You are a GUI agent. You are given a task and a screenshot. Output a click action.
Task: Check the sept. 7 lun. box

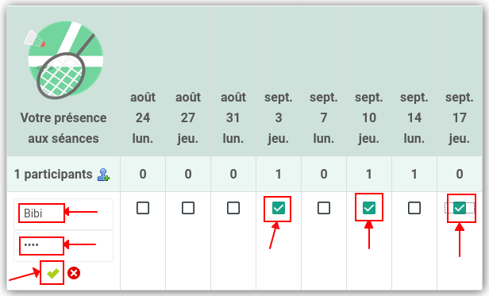pos(324,208)
